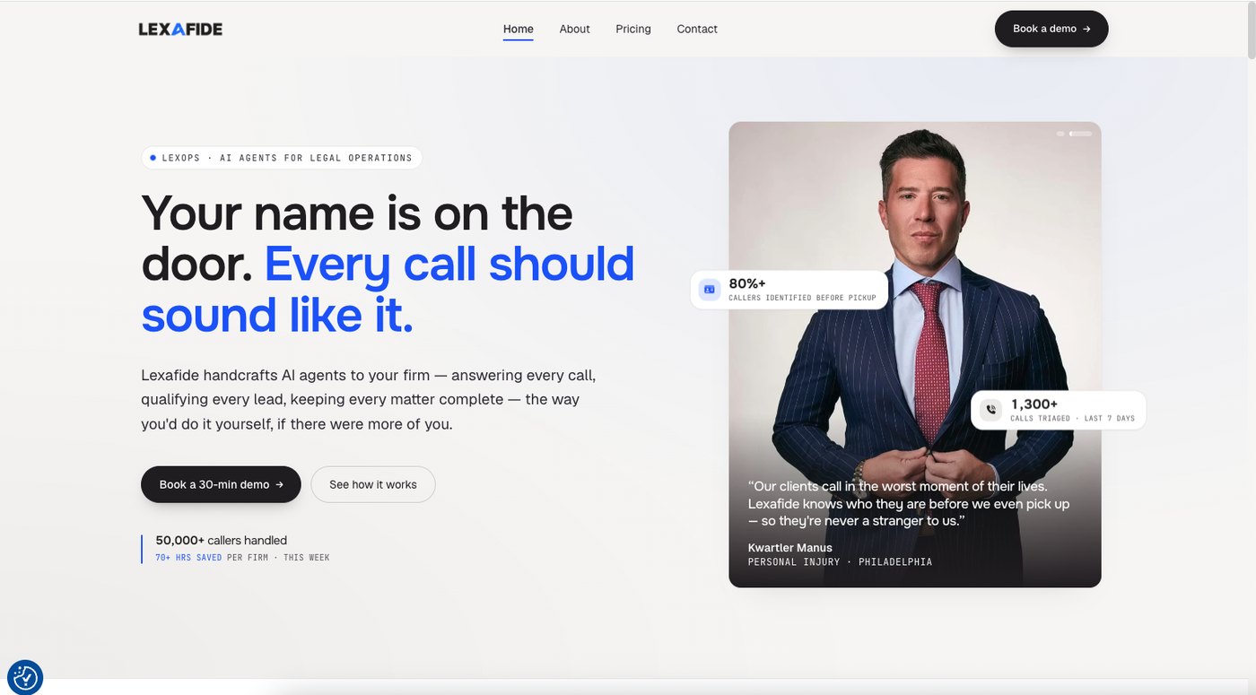
Task: Click '70+ HRS SAVED' text
Action: pos(188,558)
